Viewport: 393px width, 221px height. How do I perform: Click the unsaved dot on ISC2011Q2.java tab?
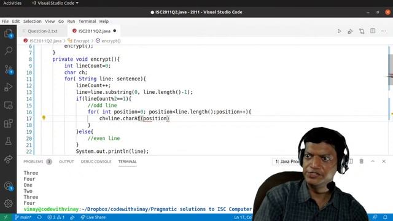pyautogui.click(x=115, y=31)
